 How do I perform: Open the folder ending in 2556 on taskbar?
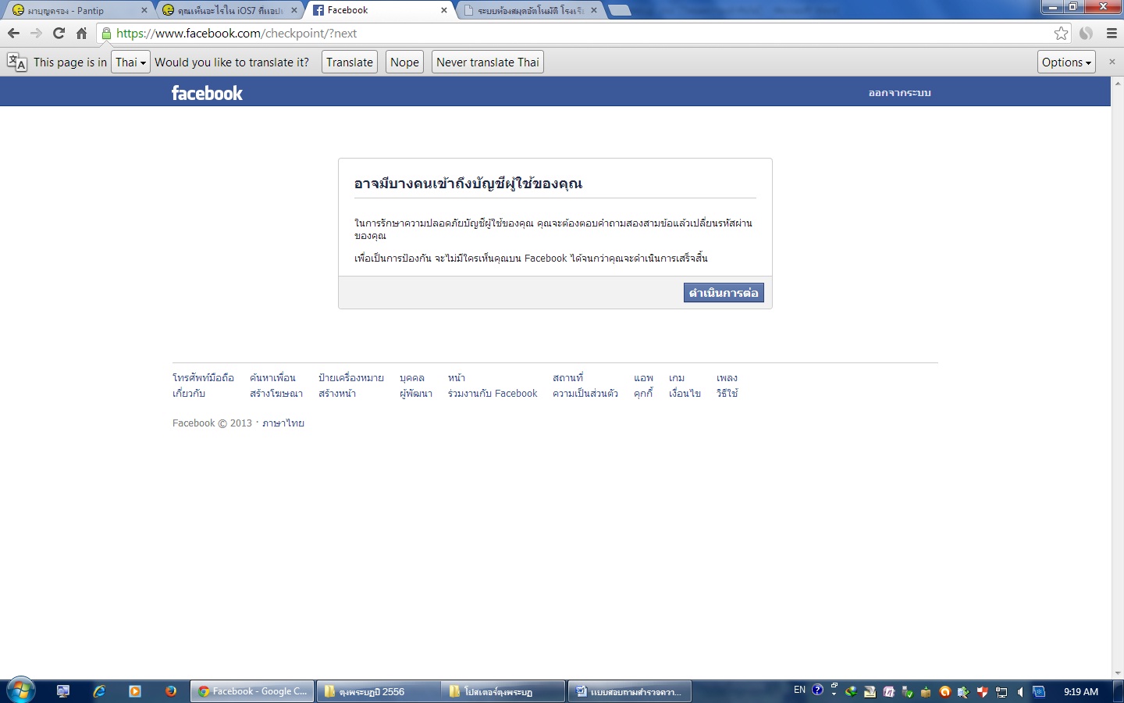[378, 691]
